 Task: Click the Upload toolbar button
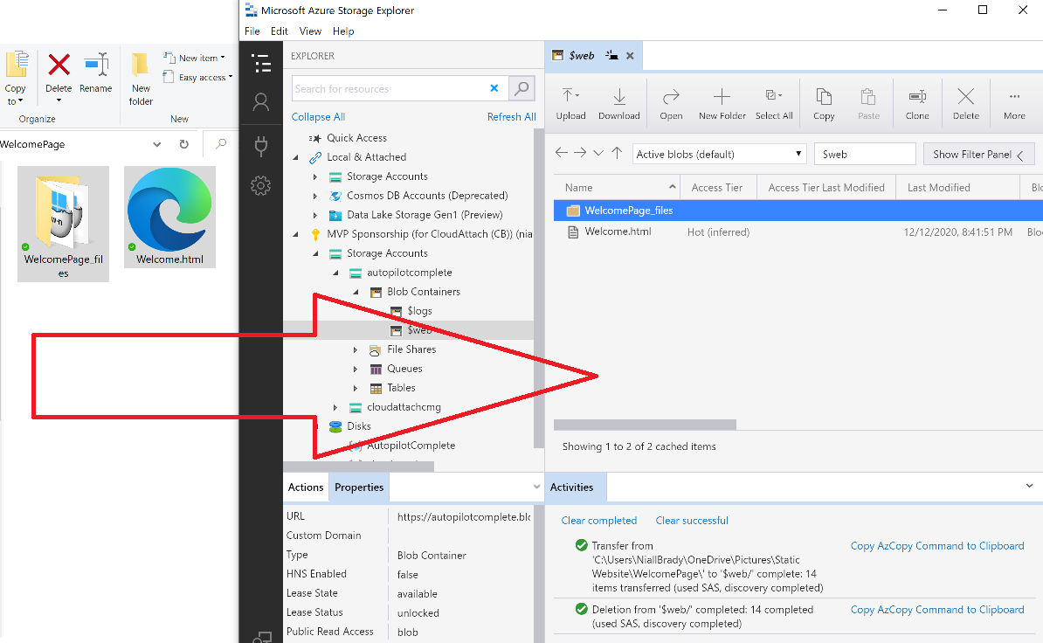pyautogui.click(x=570, y=104)
